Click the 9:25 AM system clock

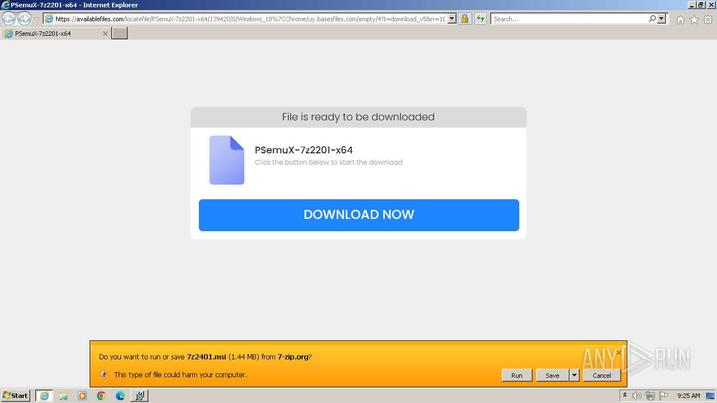[688, 396]
